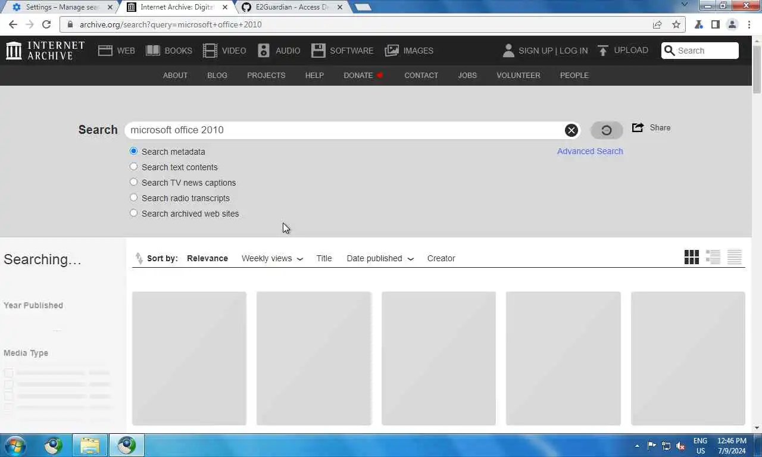
Task: Open the HELP menu item
Action: pos(314,76)
